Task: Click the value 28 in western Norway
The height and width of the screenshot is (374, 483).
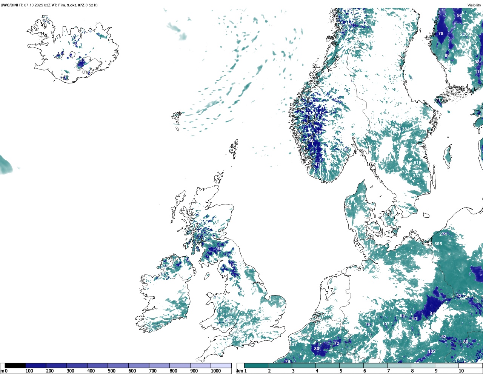Action: coord(318,132)
